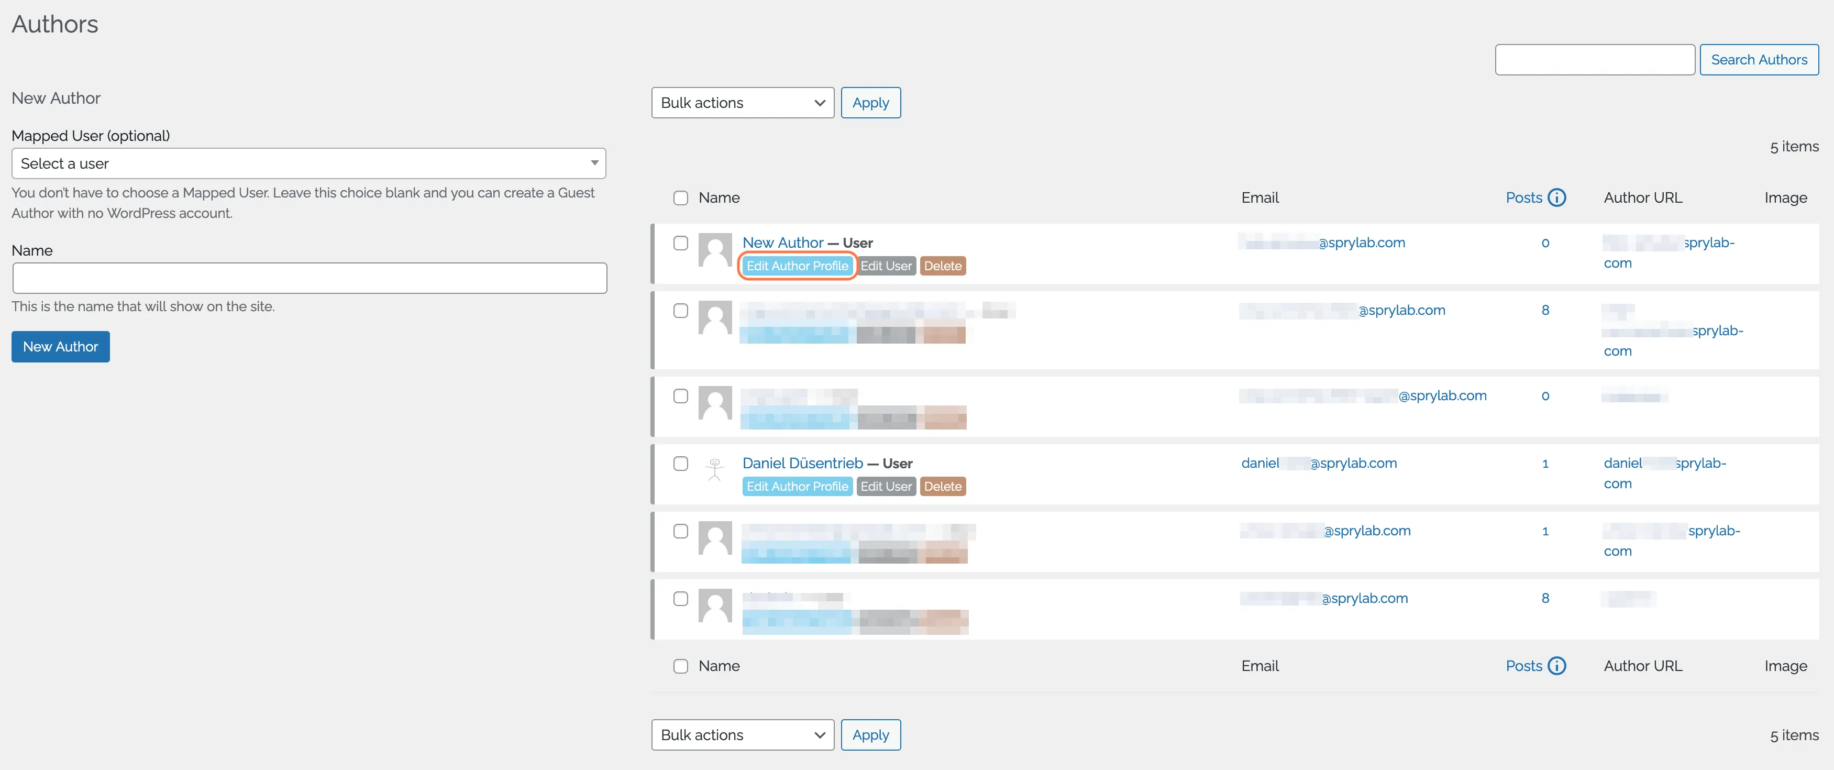Click Edit Author Profile for New Author
The image size is (1834, 770).
tap(798, 266)
